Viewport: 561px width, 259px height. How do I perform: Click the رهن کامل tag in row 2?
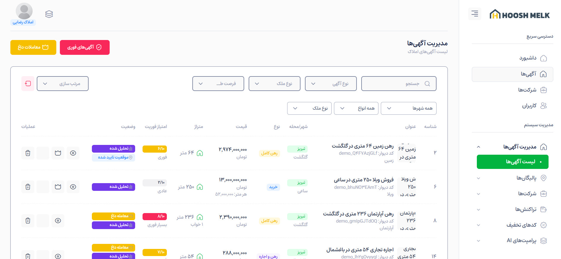click(269, 153)
